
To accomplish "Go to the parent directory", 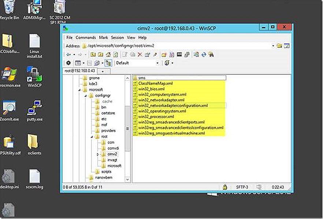I will (x=93, y=55).
